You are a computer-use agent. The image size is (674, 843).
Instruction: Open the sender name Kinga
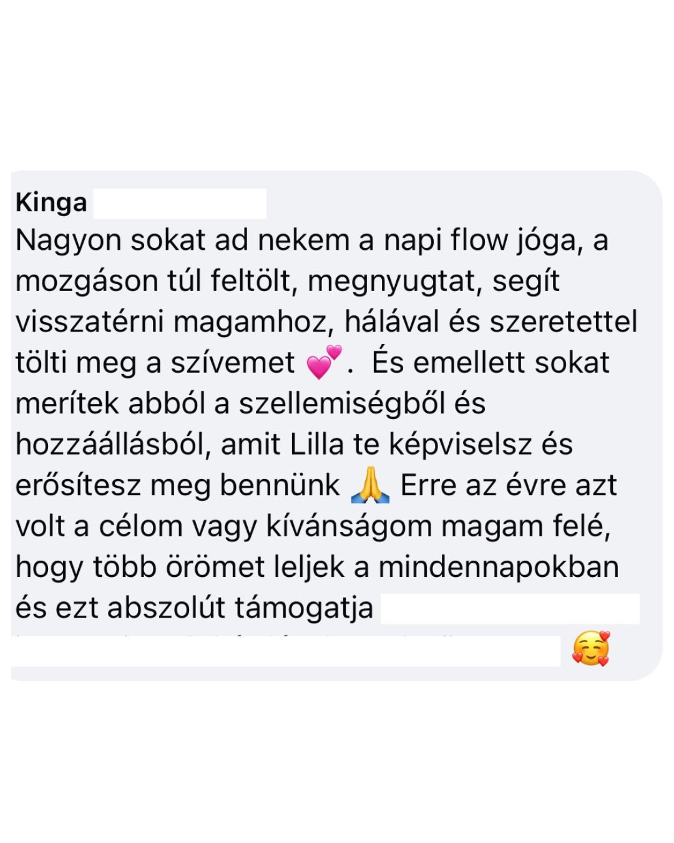point(51,203)
